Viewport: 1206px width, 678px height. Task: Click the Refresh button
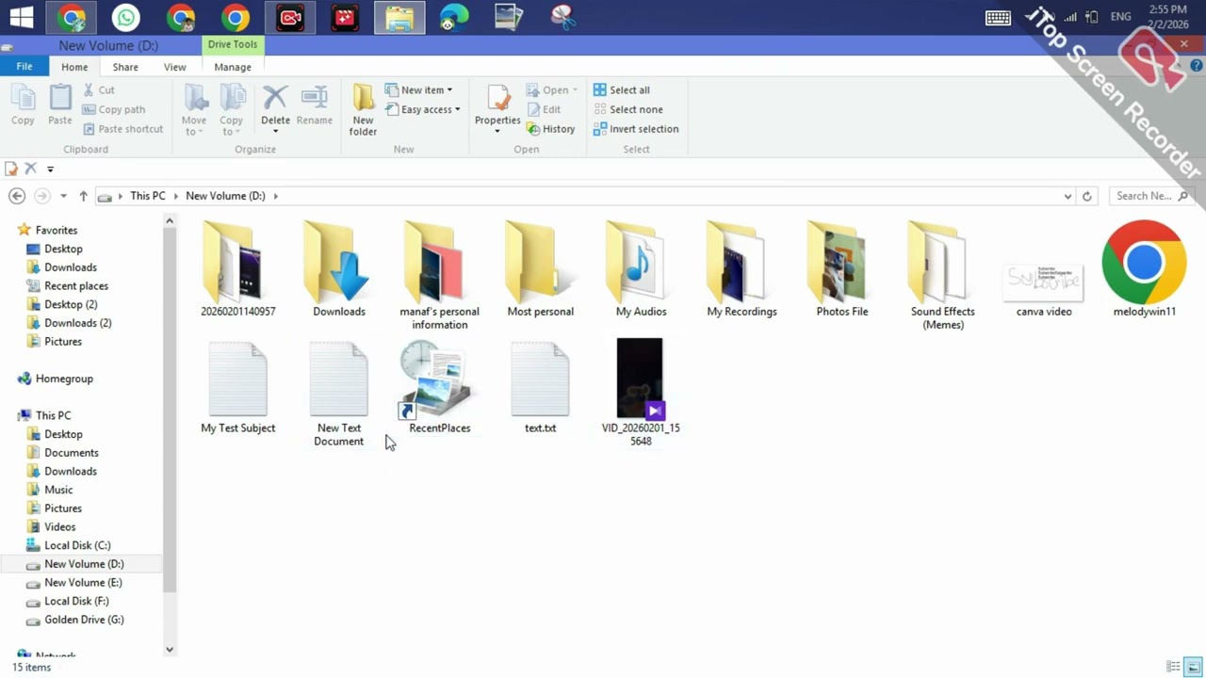point(1087,196)
